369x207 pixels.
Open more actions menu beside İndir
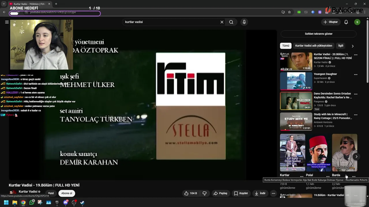tap(273, 193)
